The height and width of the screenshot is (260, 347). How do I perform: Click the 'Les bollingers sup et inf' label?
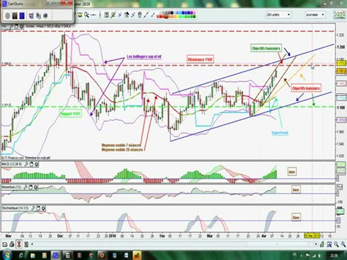(x=144, y=57)
